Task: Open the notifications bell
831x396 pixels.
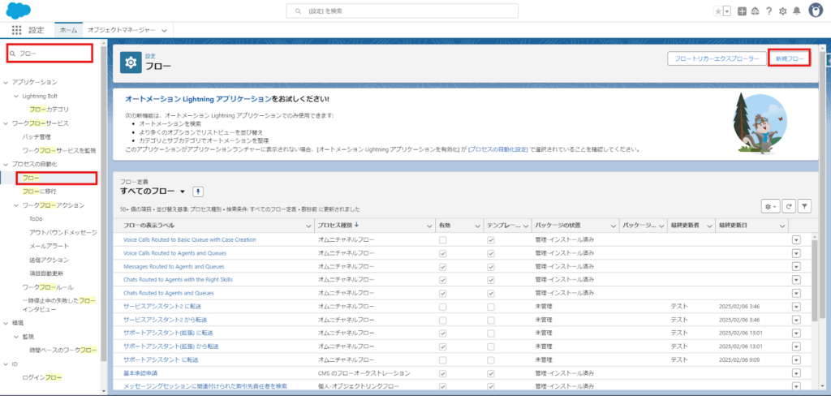Action: tap(797, 11)
